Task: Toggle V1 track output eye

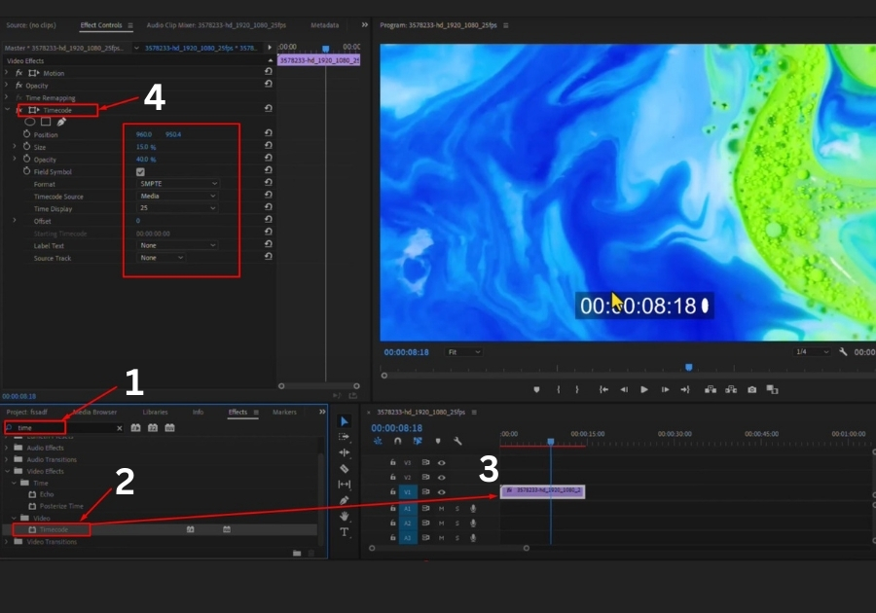Action: (441, 491)
